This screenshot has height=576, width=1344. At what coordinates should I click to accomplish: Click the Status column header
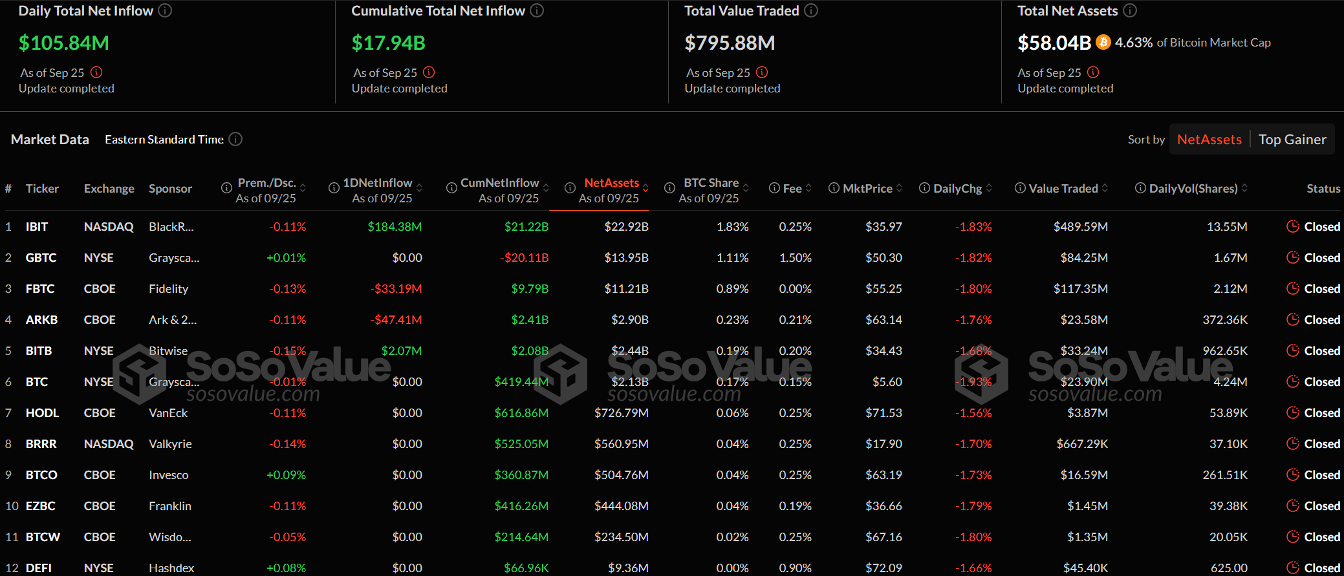(1323, 188)
